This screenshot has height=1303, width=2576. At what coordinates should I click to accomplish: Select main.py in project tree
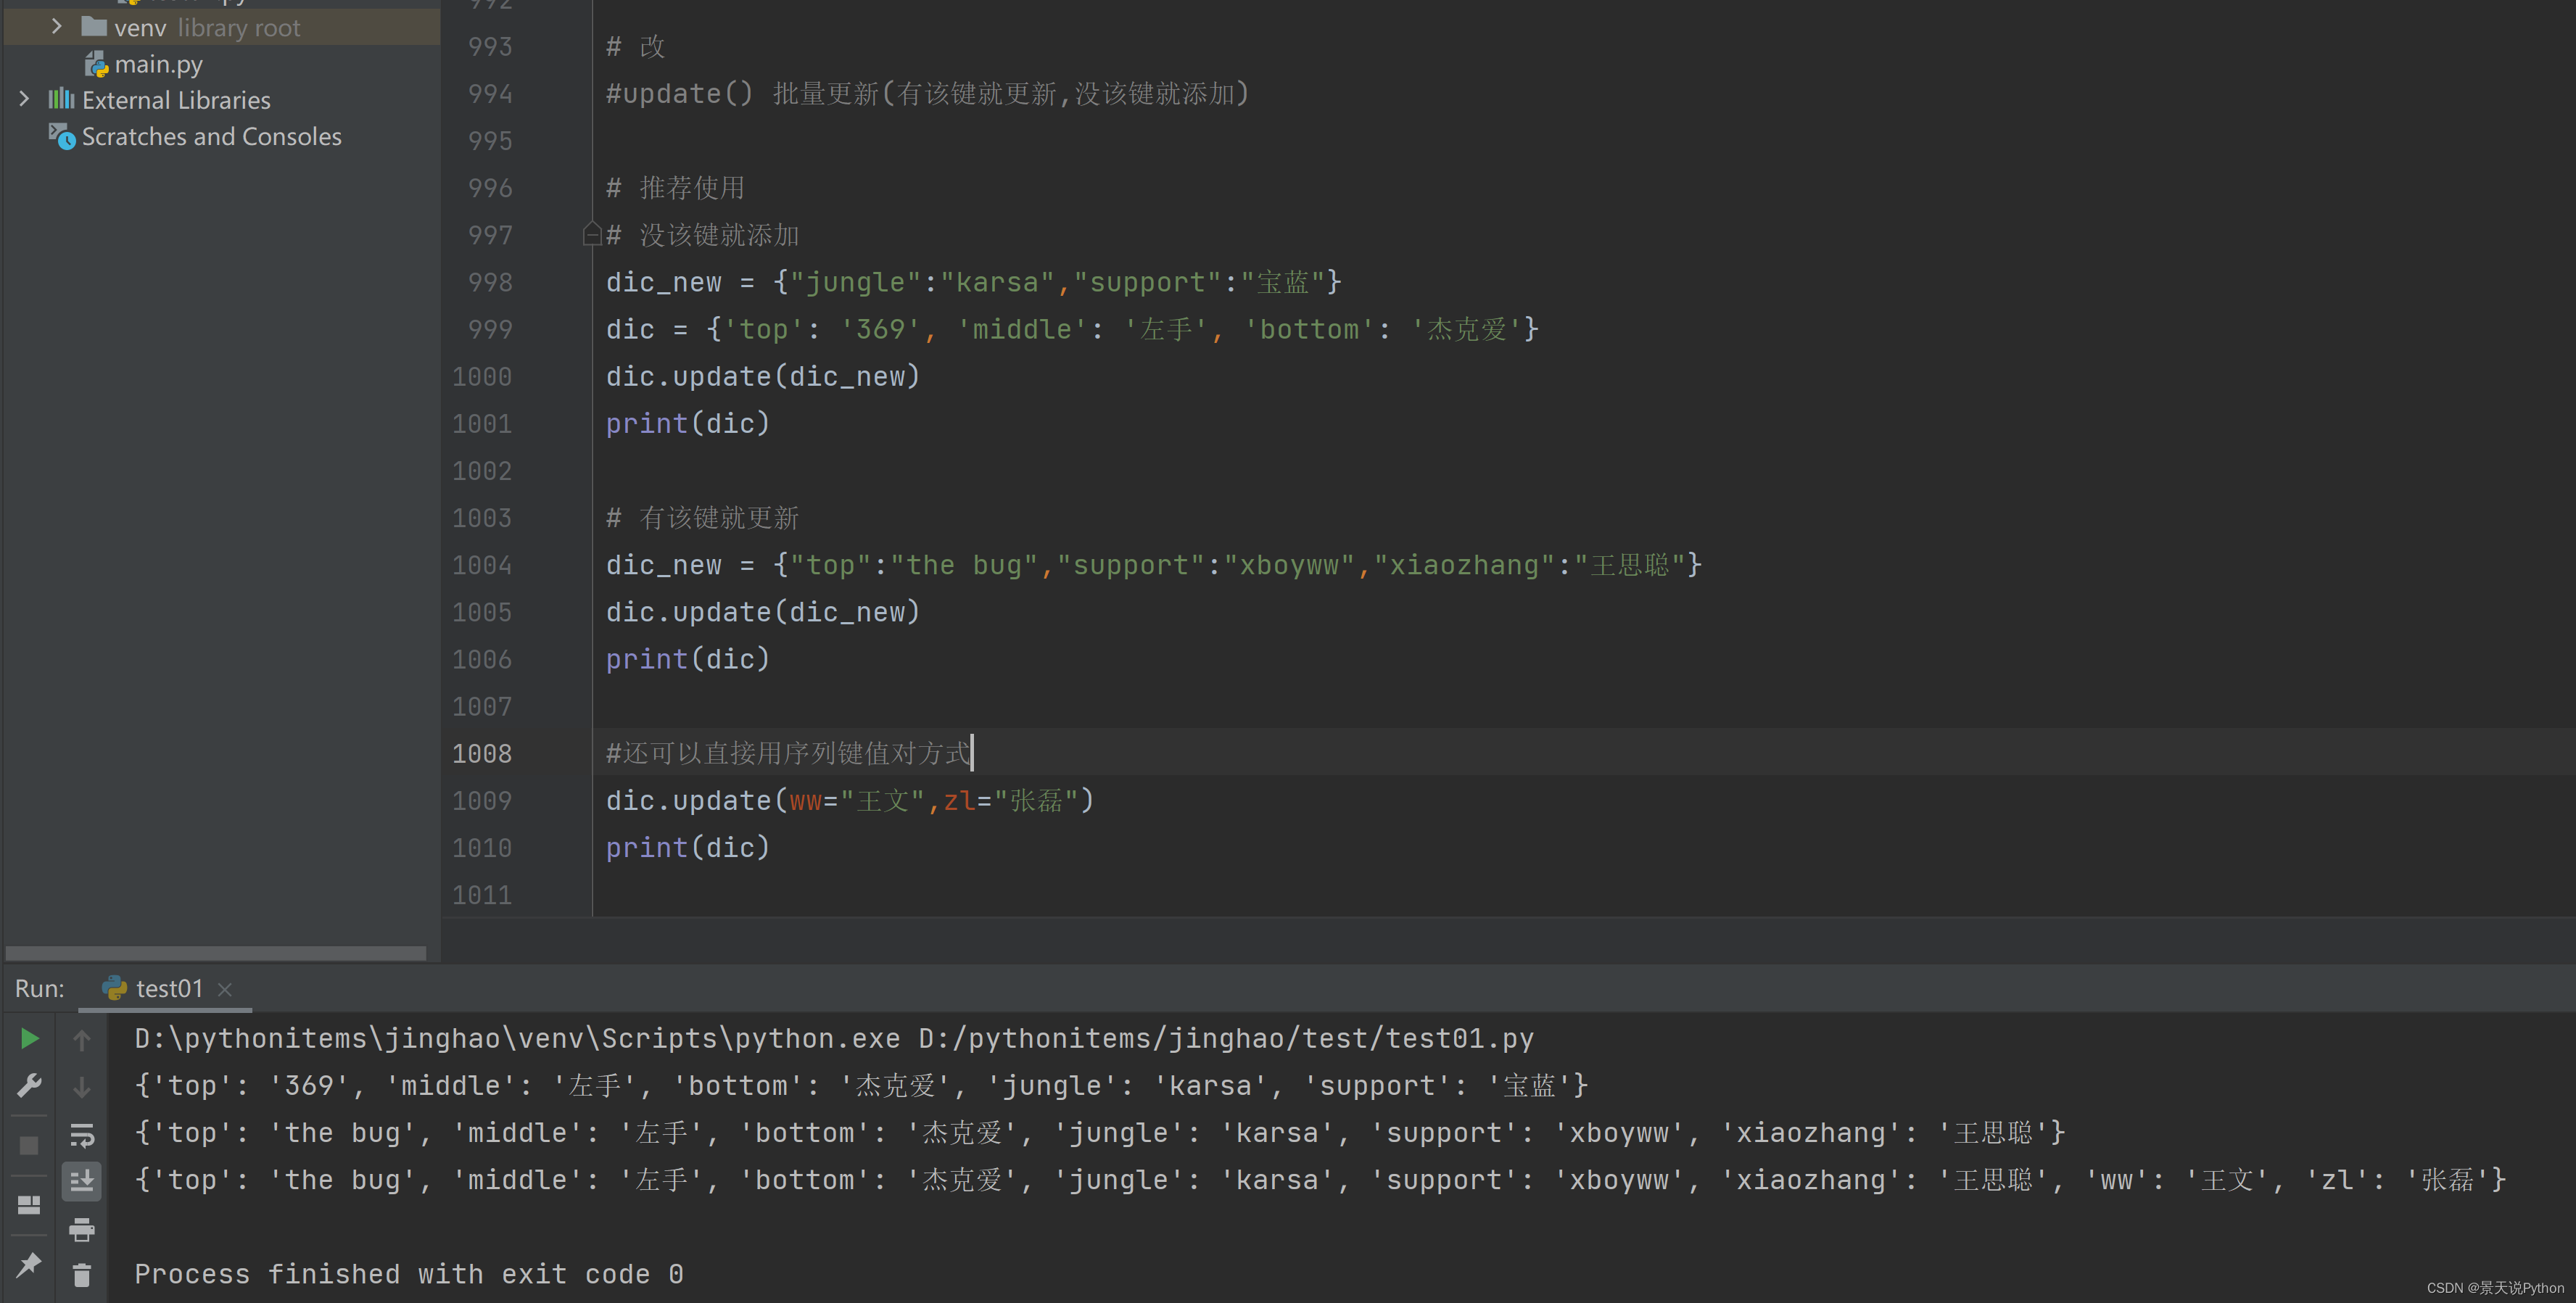point(158,64)
